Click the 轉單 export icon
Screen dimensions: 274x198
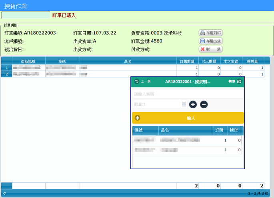[239, 81]
